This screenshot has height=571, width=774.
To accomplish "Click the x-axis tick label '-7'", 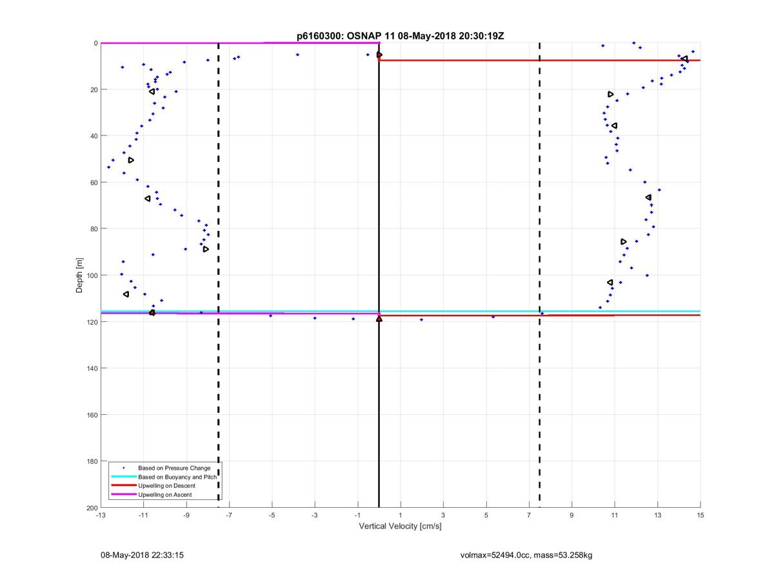I will pyautogui.click(x=229, y=516).
